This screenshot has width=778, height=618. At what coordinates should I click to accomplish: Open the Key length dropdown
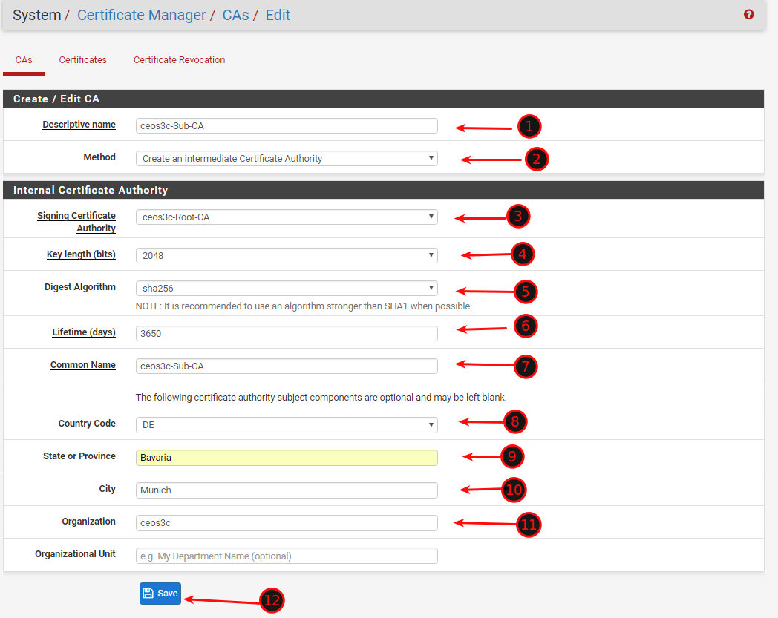287,256
